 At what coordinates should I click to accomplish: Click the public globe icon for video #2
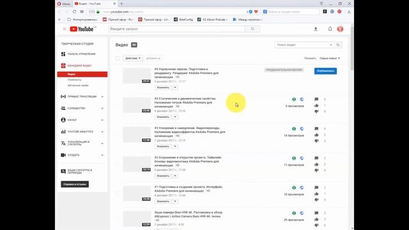[x=302, y=158]
